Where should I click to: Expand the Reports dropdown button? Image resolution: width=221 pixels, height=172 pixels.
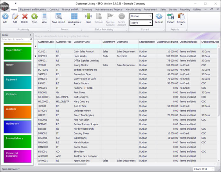181,25
